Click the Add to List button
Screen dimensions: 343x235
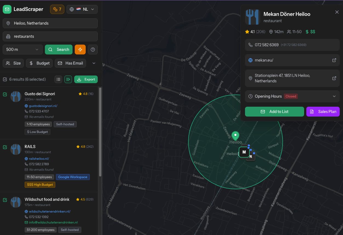pos(274,112)
